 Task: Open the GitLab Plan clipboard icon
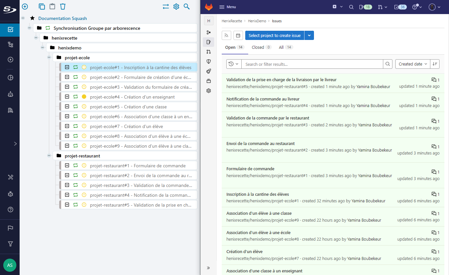(208, 42)
